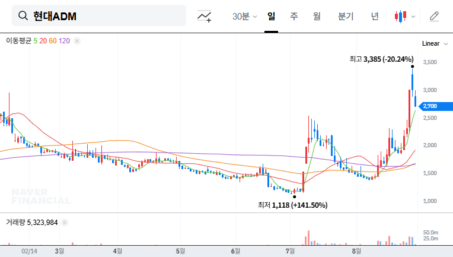Click the 02/14 date axis label
The width and height of the screenshot is (453, 257).
(29, 251)
